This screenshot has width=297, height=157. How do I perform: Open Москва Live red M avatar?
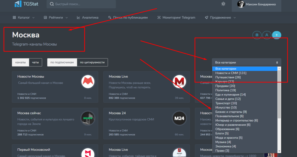click(179, 82)
